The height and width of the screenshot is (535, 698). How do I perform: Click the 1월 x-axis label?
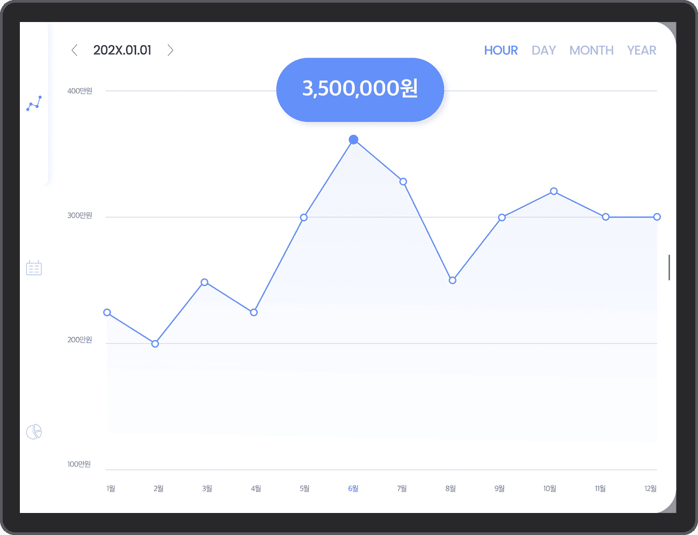pos(111,488)
